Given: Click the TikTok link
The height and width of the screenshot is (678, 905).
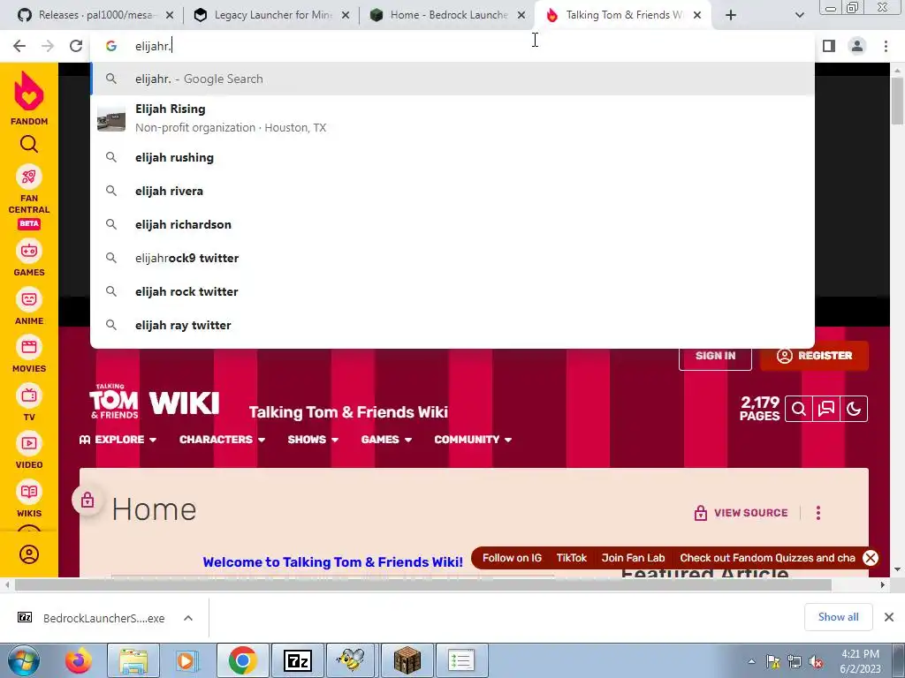Looking at the screenshot, I should pyautogui.click(x=572, y=558).
